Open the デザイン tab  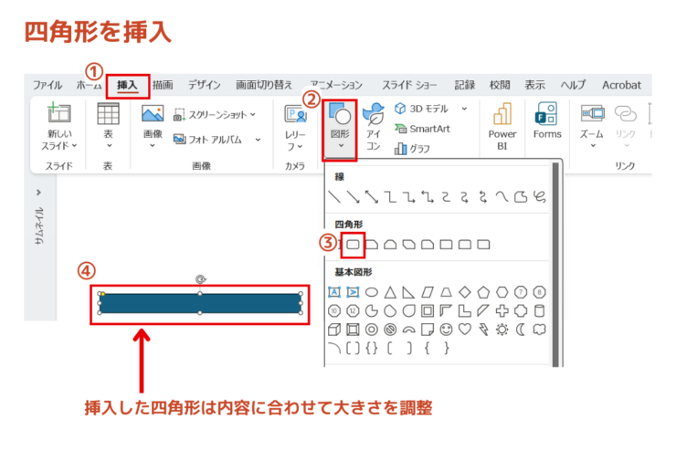205,85
